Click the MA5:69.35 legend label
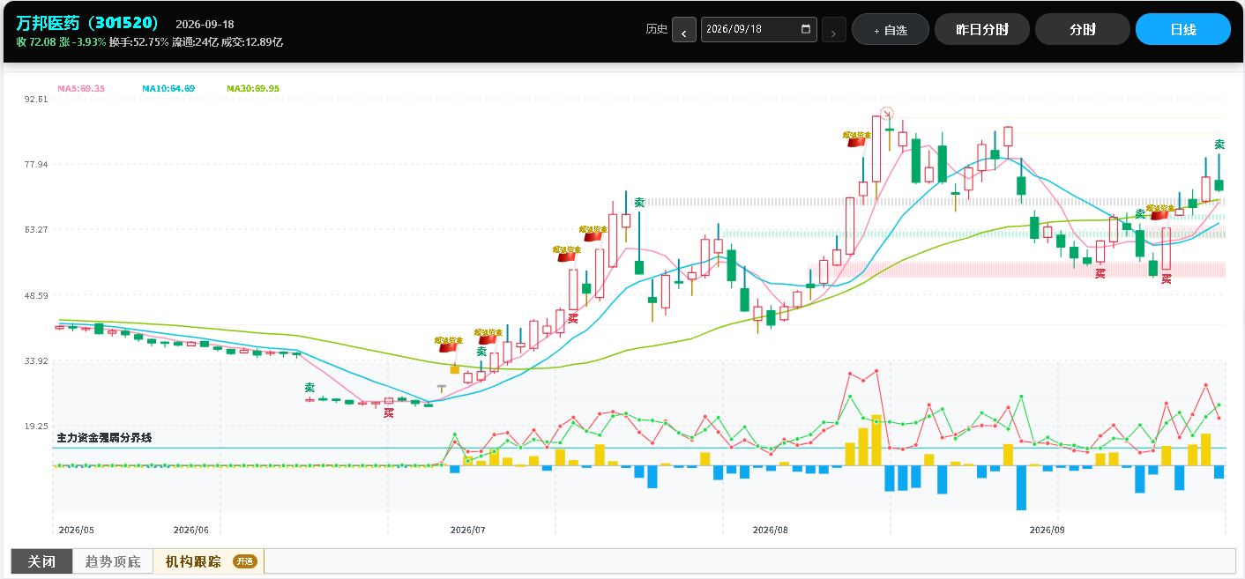The width and height of the screenshot is (1245, 579). (81, 88)
